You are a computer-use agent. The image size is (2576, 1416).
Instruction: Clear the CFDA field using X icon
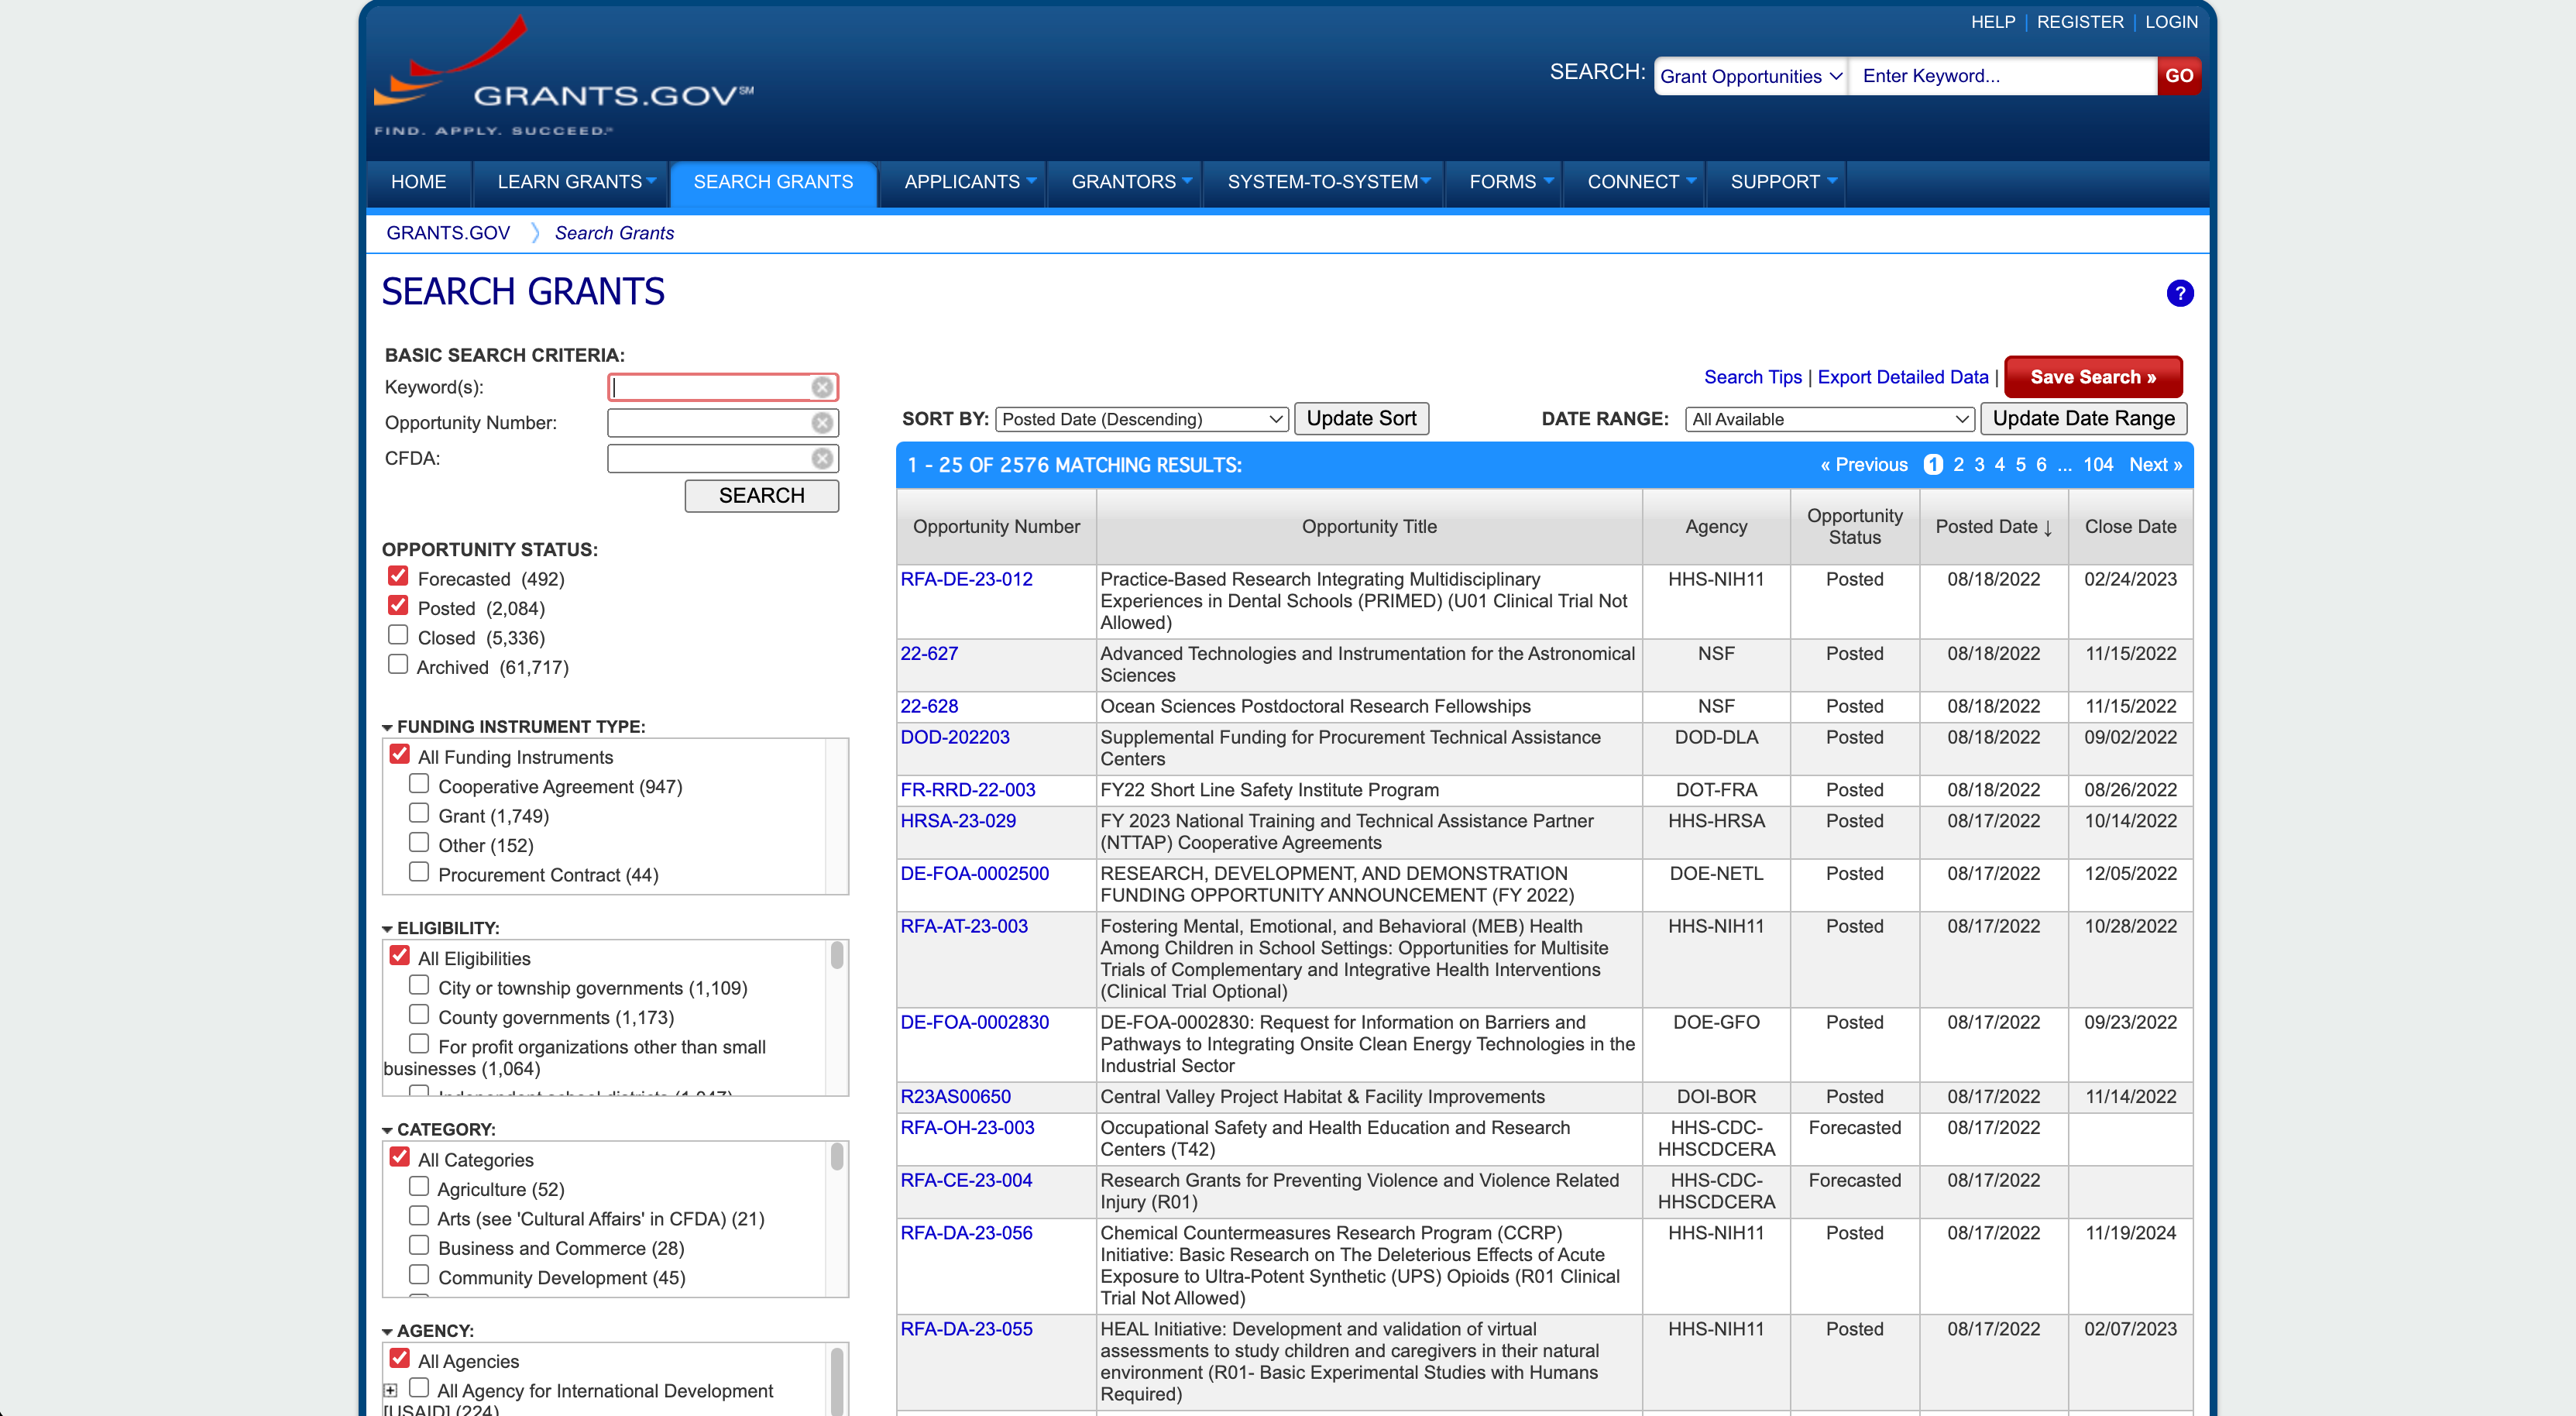pyautogui.click(x=822, y=458)
